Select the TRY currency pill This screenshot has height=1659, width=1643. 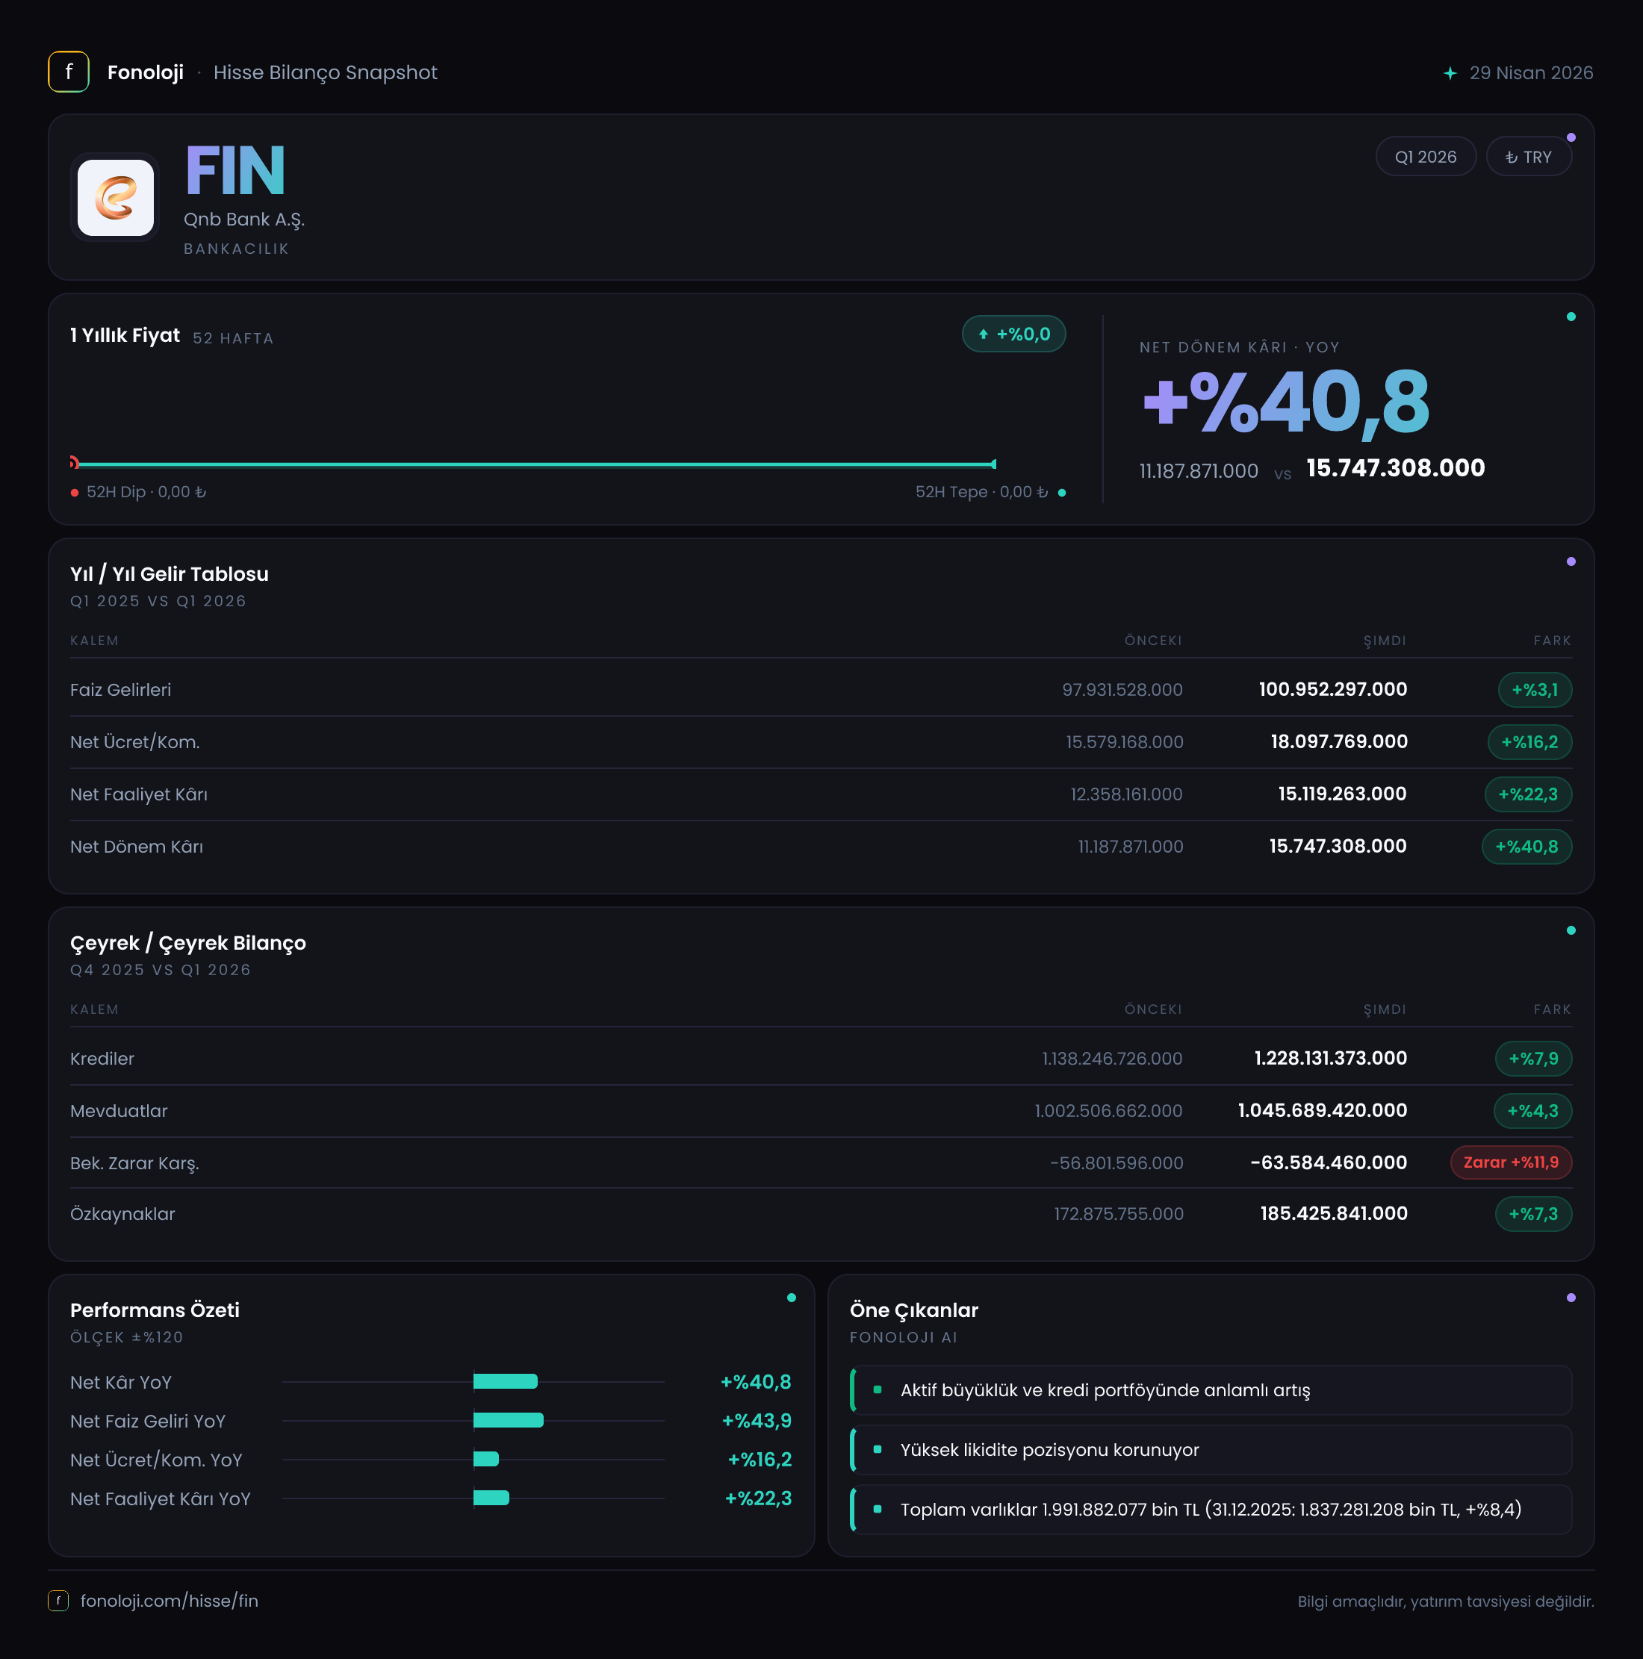coord(1529,157)
